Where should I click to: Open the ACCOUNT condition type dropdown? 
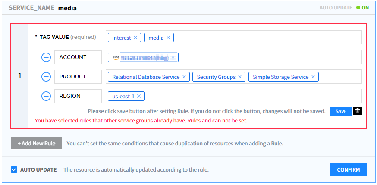tap(78, 57)
